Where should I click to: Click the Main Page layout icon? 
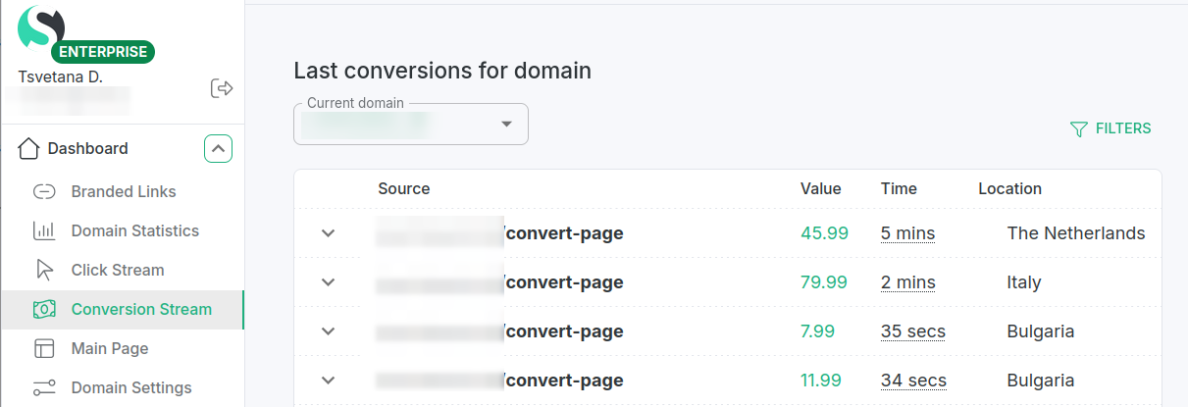(x=44, y=349)
